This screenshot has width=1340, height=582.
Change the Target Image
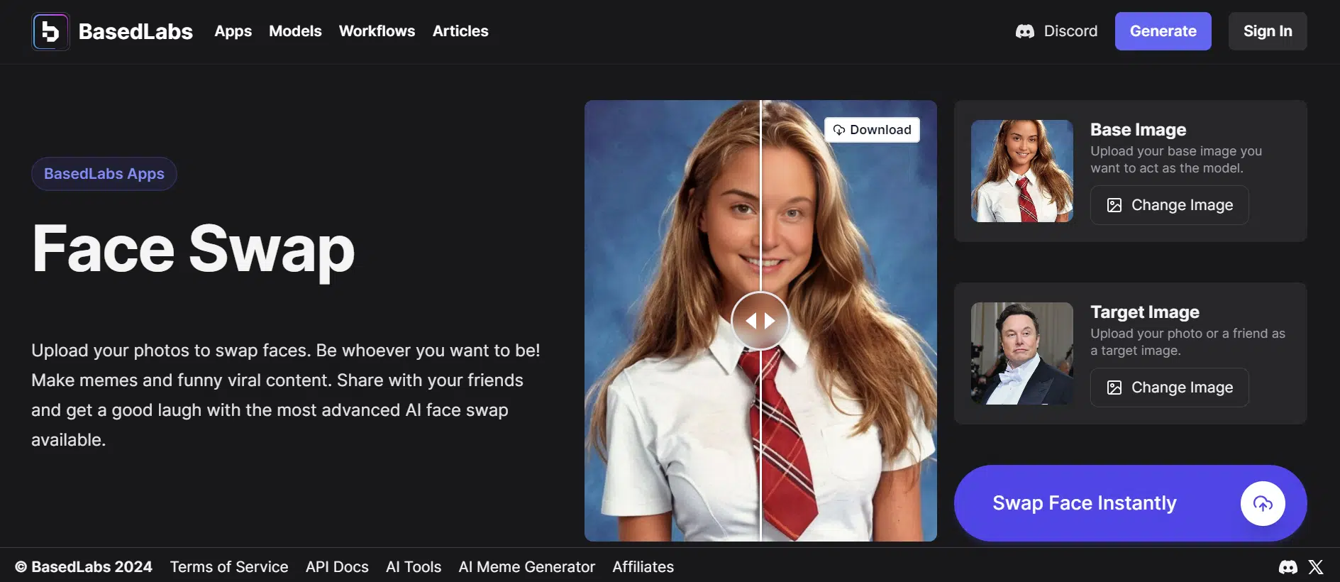click(1169, 388)
